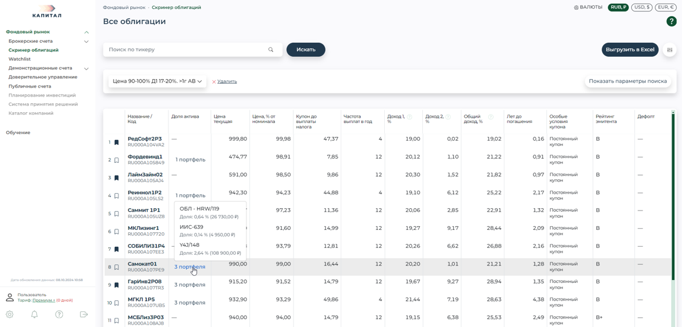
Task: Open the notifications bell icon
Action: click(34, 314)
